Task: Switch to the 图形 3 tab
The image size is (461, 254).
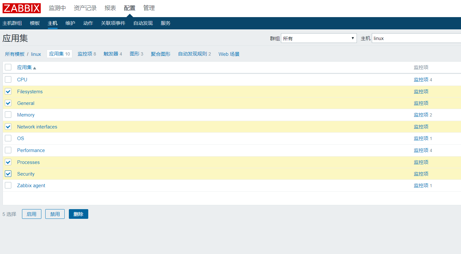Action: pos(136,54)
